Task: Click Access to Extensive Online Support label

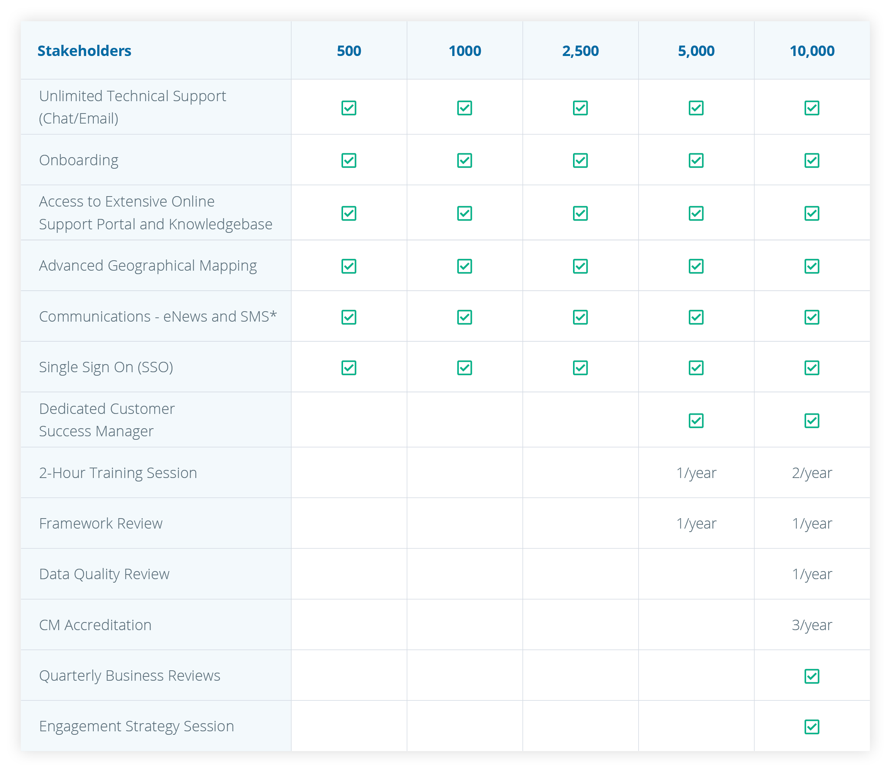Action: click(x=155, y=213)
